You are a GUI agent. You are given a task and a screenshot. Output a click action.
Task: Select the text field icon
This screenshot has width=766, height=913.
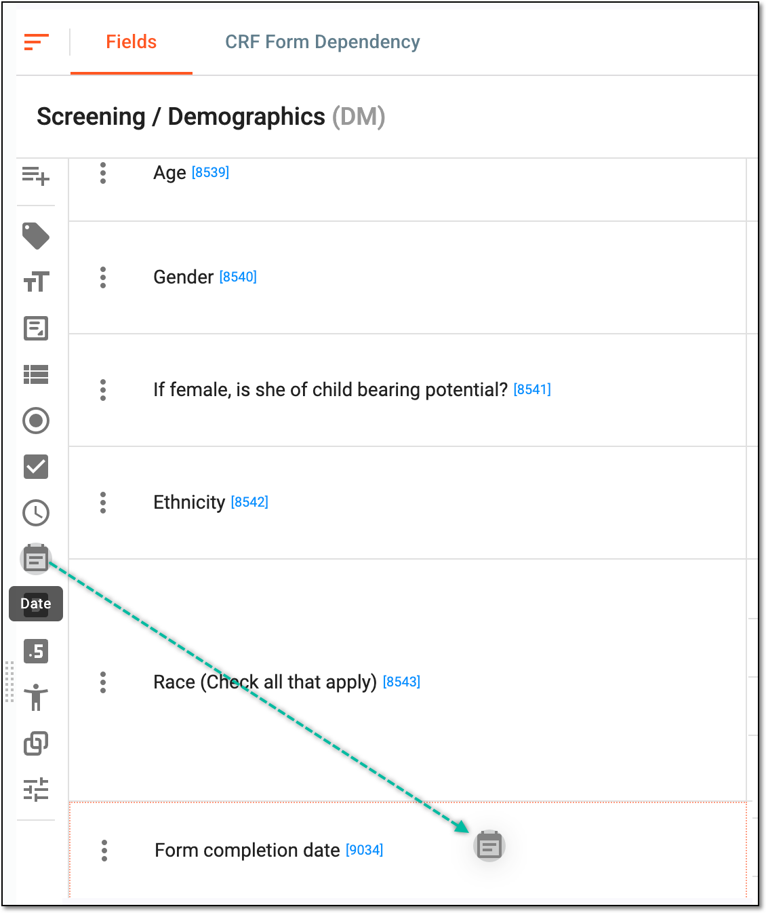pos(36,281)
